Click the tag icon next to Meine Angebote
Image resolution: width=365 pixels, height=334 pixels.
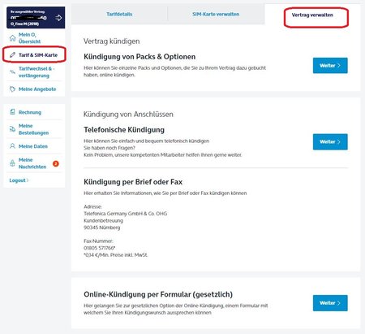click(x=12, y=89)
